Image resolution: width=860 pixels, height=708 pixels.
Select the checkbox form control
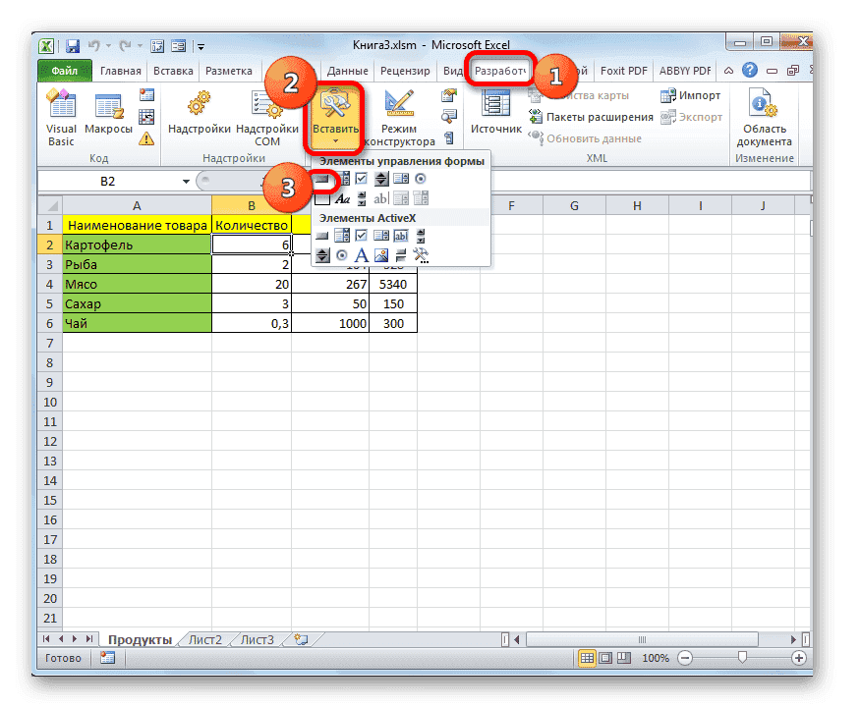coord(362,178)
